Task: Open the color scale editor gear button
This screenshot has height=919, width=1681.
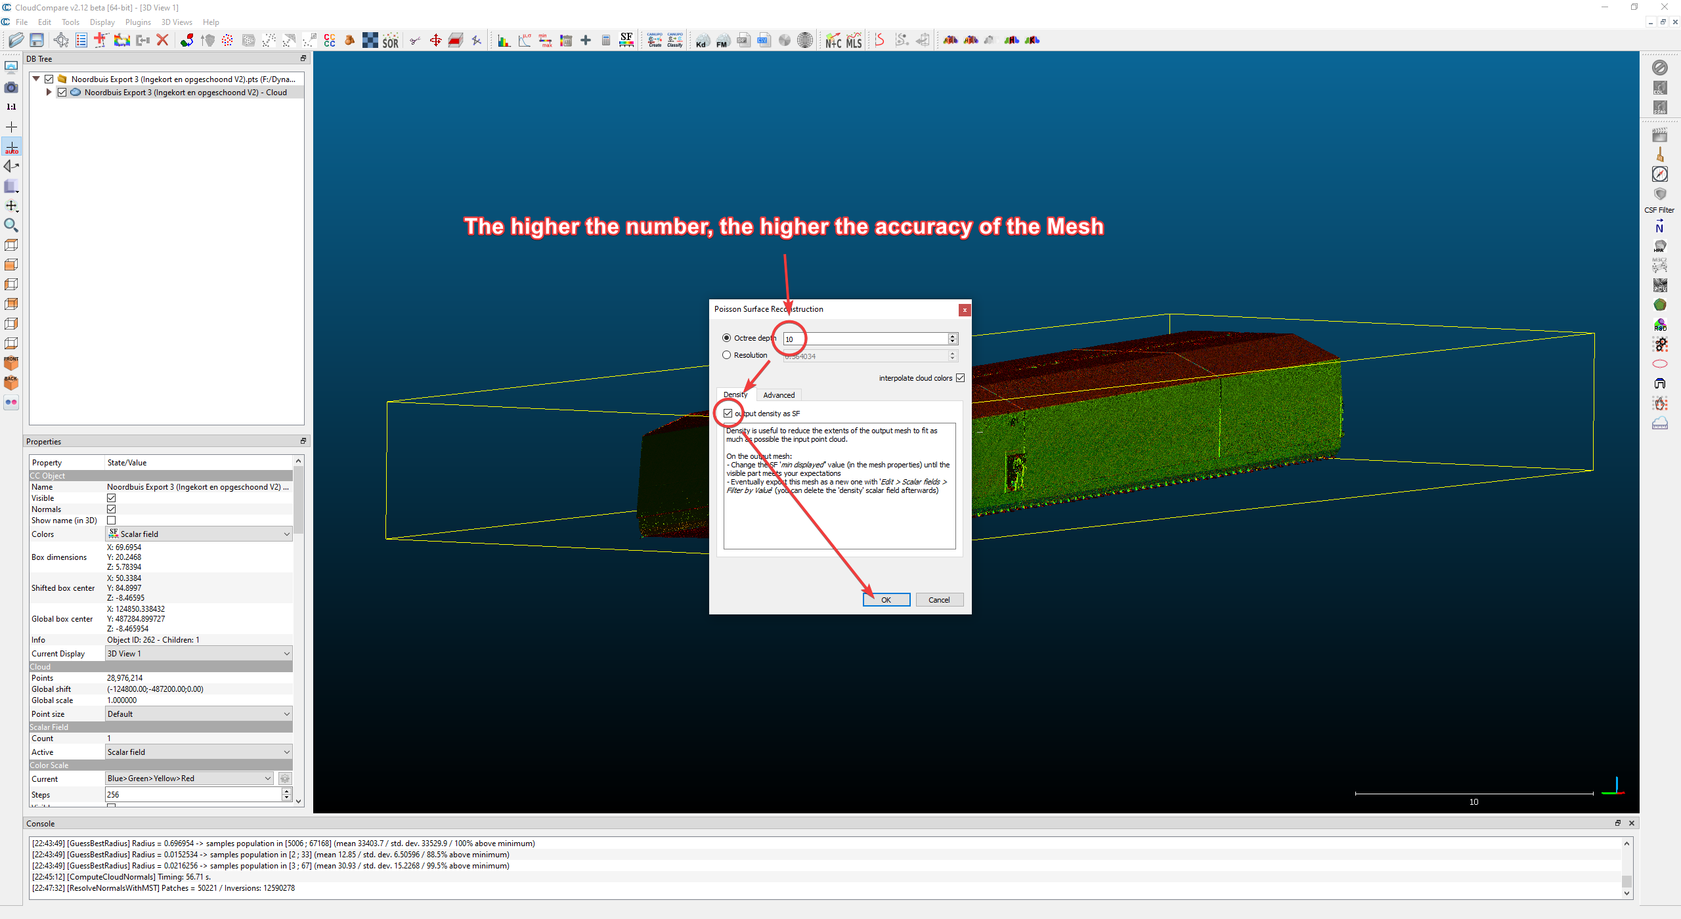Action: click(284, 779)
